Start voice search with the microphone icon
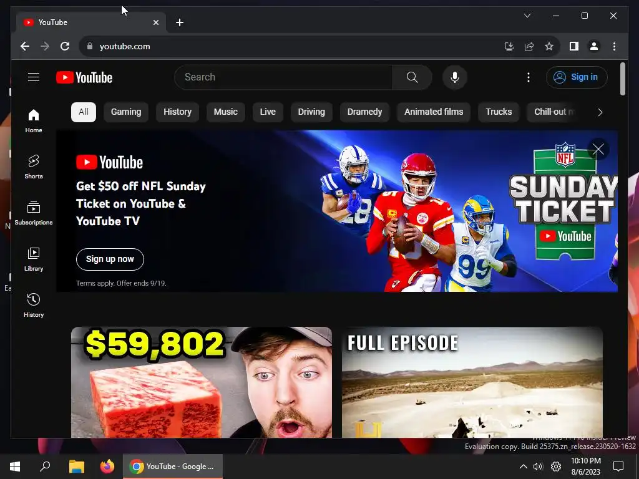 pyautogui.click(x=455, y=77)
